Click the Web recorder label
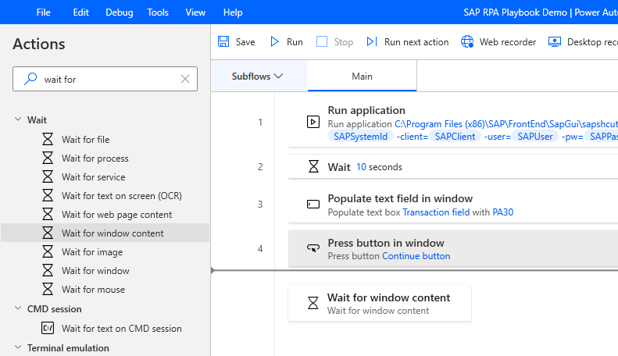618x356 pixels. click(x=508, y=41)
